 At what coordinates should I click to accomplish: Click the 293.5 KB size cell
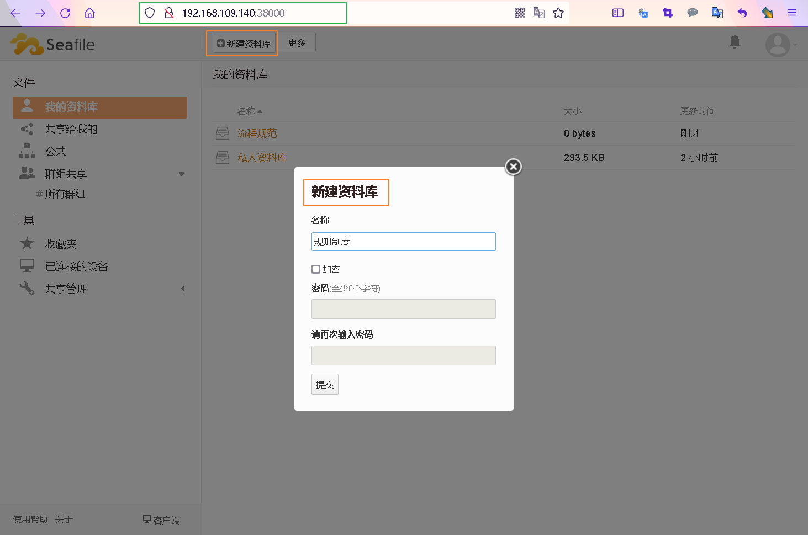584,158
